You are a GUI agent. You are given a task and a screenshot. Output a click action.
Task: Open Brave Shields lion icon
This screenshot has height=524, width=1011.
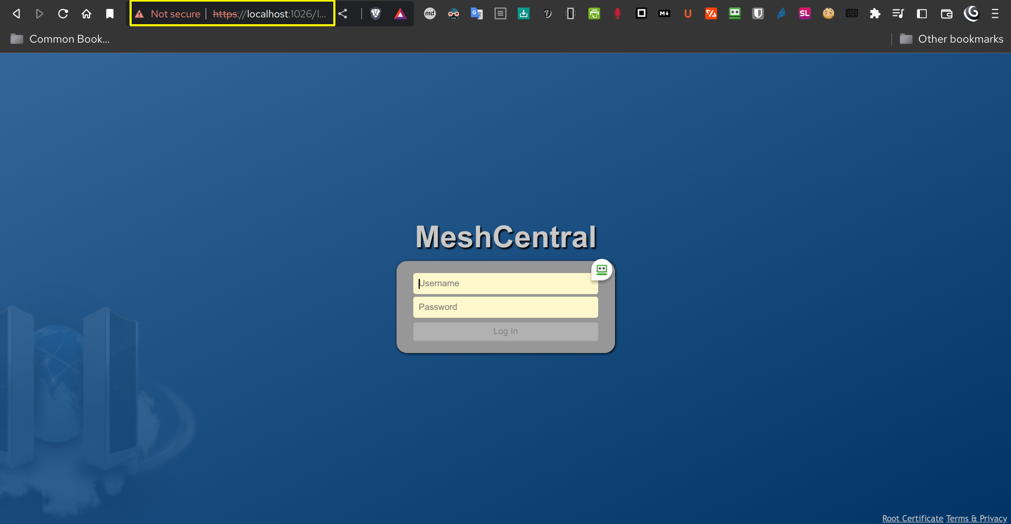(x=375, y=14)
